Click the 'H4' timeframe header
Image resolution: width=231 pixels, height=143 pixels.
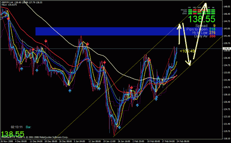pyautogui.click(x=213, y=8)
